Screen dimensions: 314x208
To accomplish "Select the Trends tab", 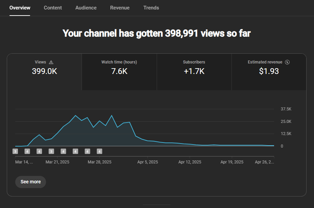I will tap(151, 8).
